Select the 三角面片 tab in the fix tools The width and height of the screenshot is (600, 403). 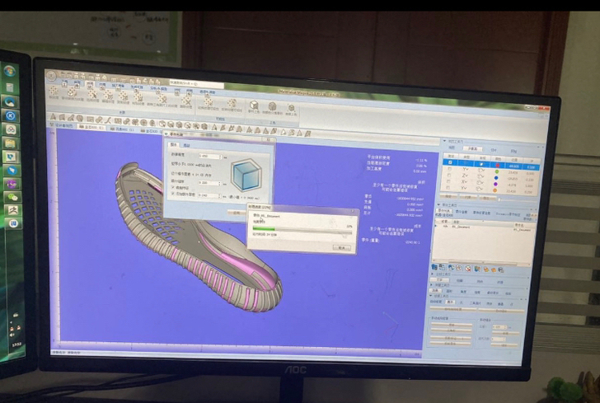pyautogui.click(x=476, y=303)
